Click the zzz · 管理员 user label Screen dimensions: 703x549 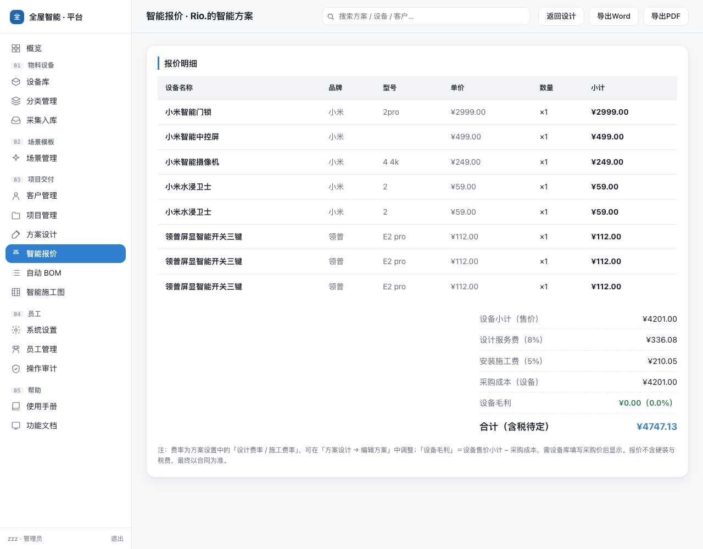(x=25, y=539)
